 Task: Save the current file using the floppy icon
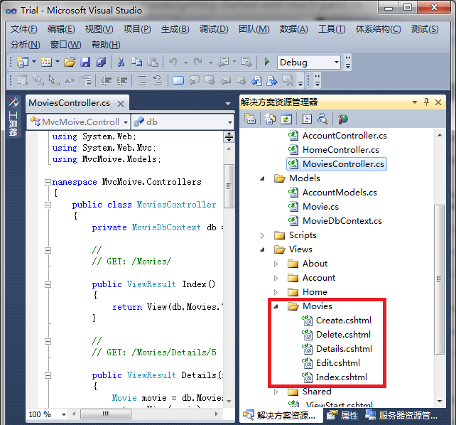85,62
